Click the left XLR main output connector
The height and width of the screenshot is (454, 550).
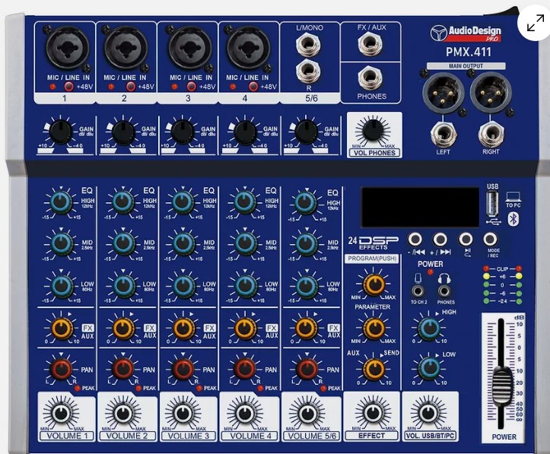[x=443, y=92]
